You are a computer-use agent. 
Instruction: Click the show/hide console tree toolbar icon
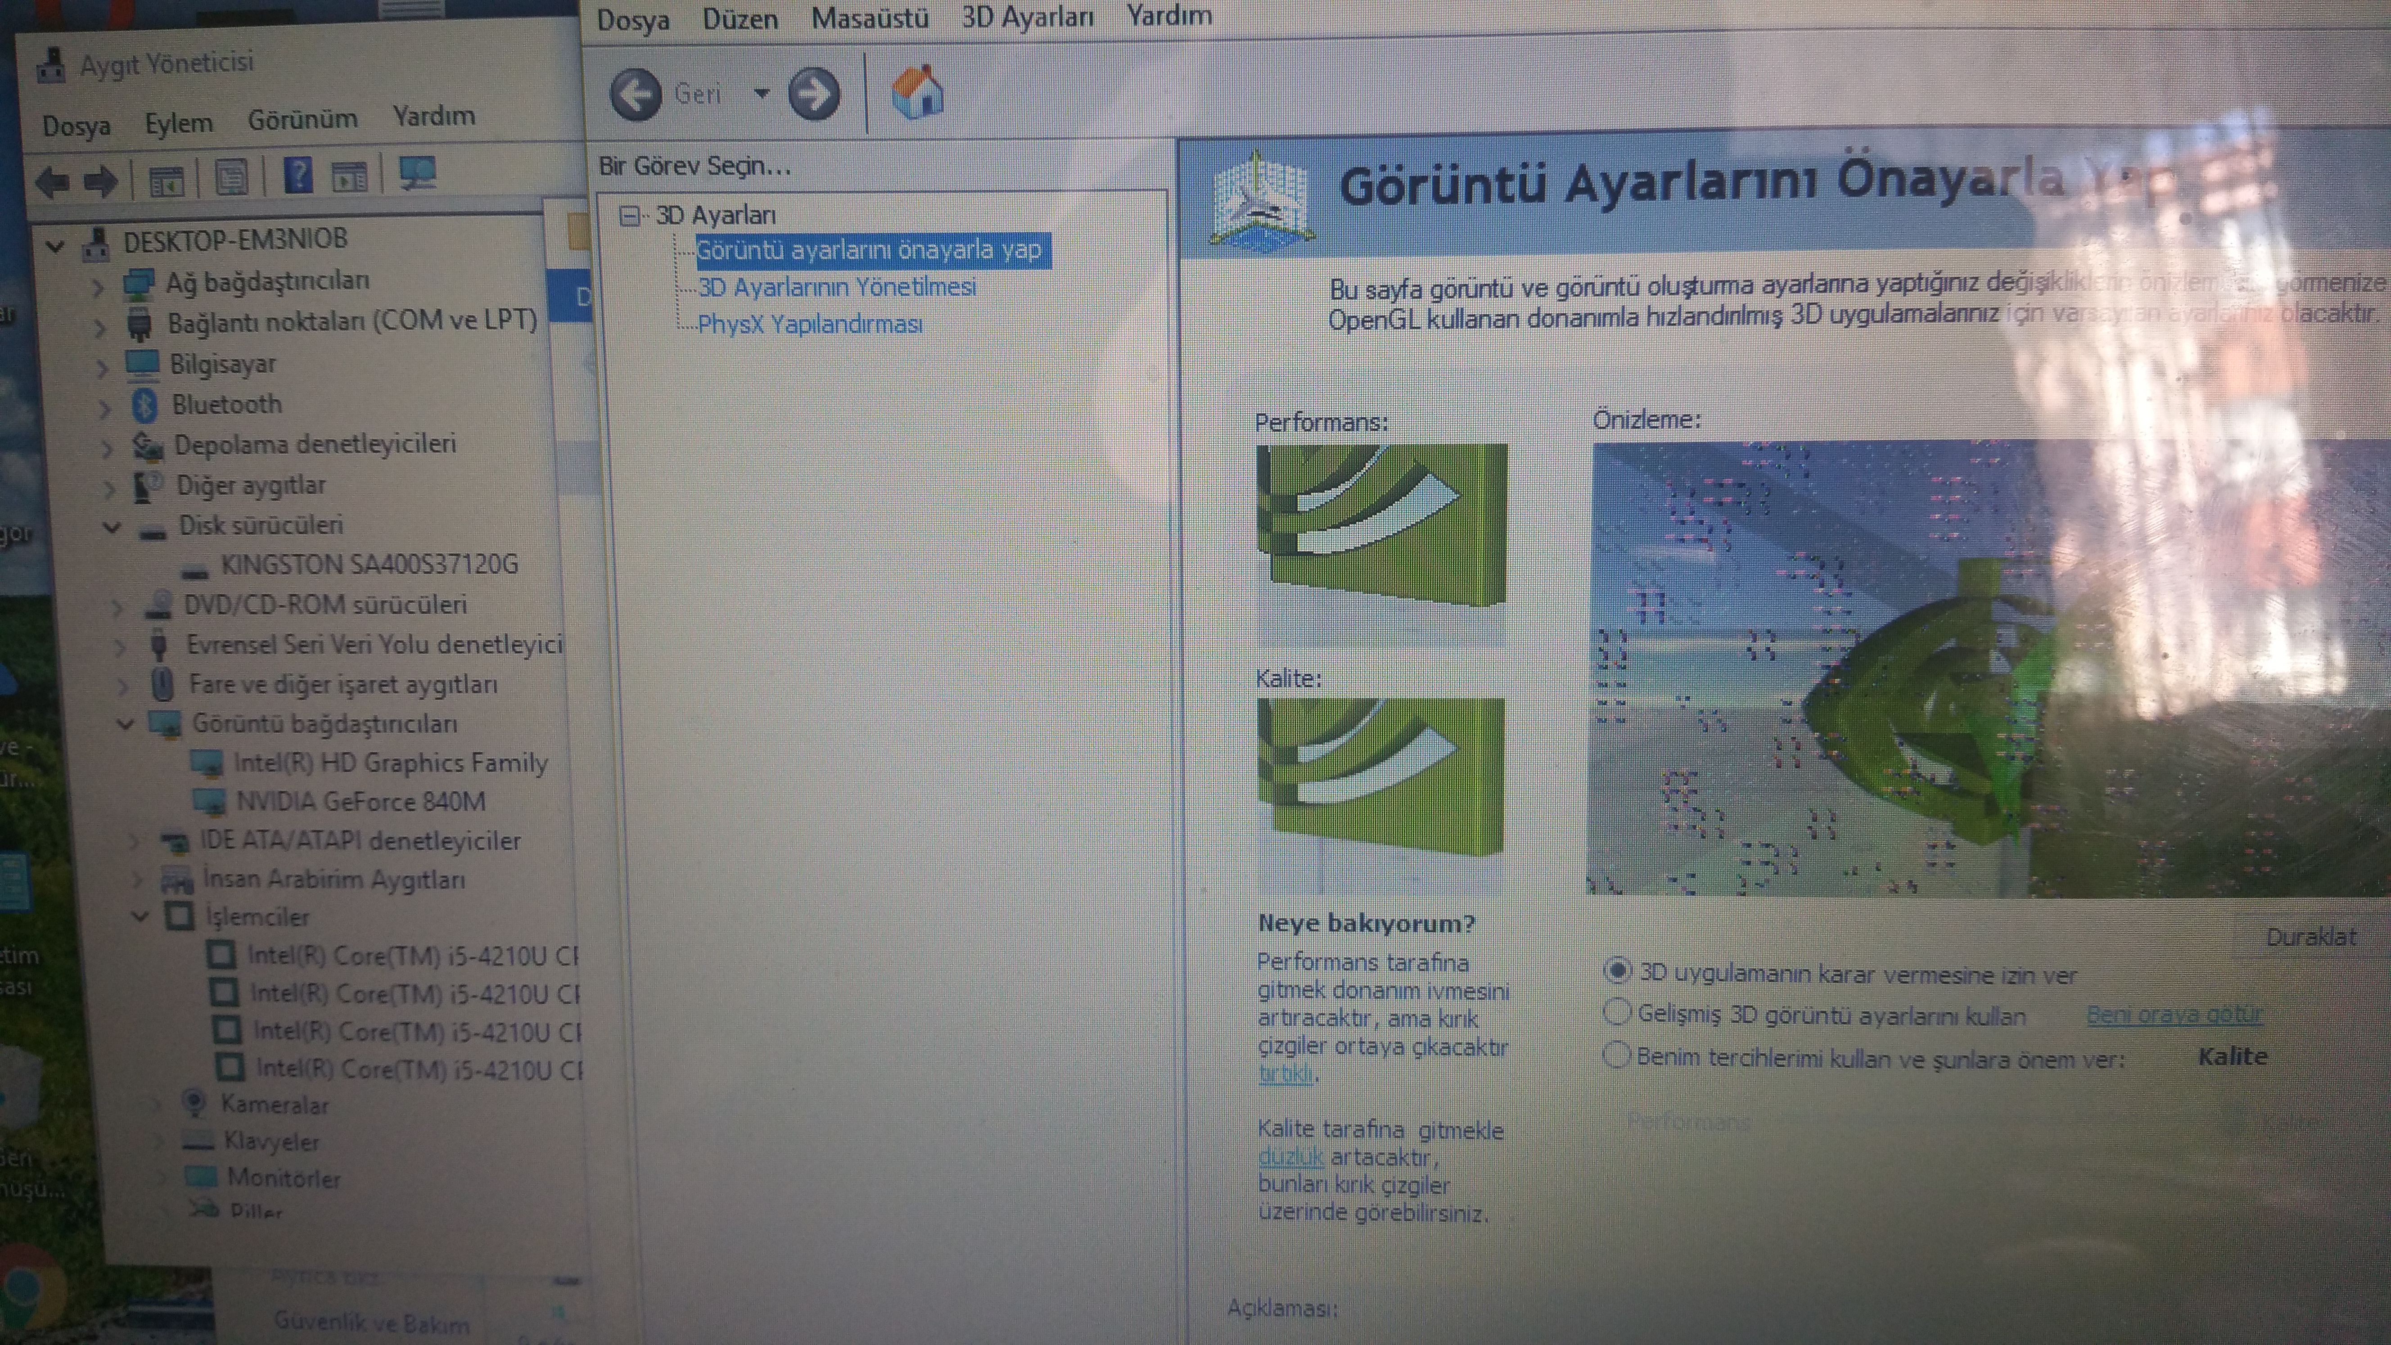click(x=167, y=180)
